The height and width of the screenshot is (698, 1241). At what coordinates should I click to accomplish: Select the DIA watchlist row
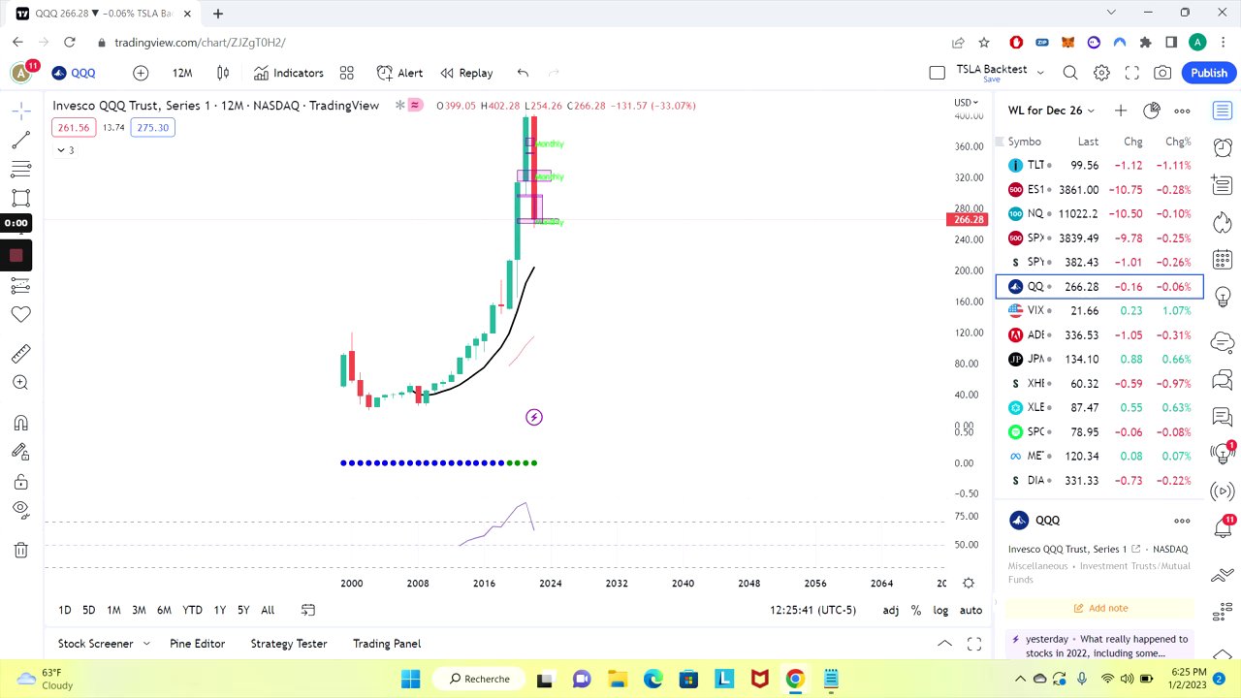(1099, 481)
